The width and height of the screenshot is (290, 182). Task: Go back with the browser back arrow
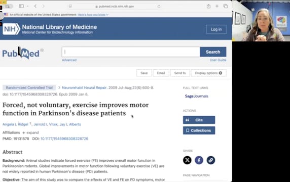pos(35,6)
